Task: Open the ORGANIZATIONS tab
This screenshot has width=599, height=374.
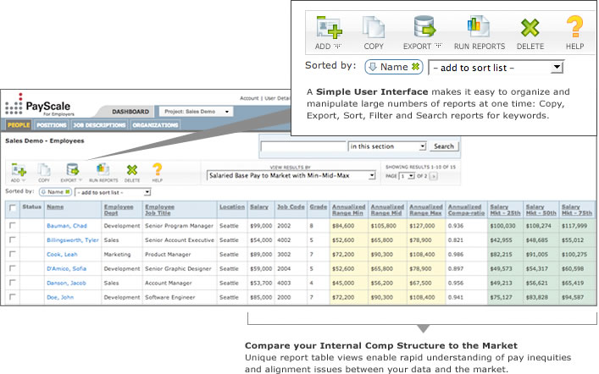Action: point(155,124)
